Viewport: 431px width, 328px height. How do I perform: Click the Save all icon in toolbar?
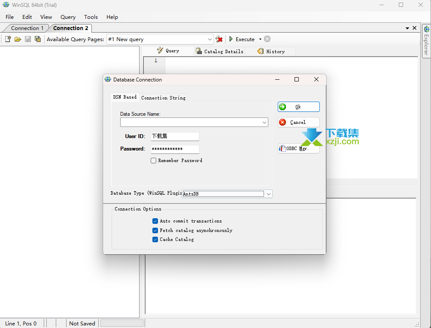tap(38, 39)
